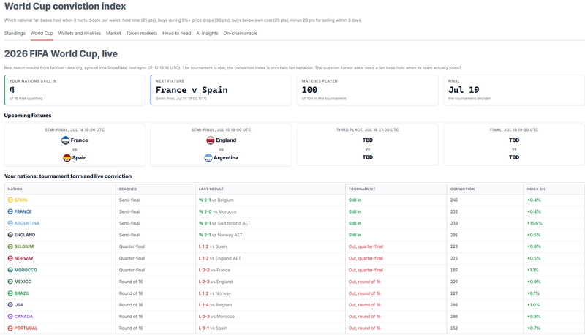
Task: Click the Argentina flag icon in fixtures
Action: coord(208,158)
